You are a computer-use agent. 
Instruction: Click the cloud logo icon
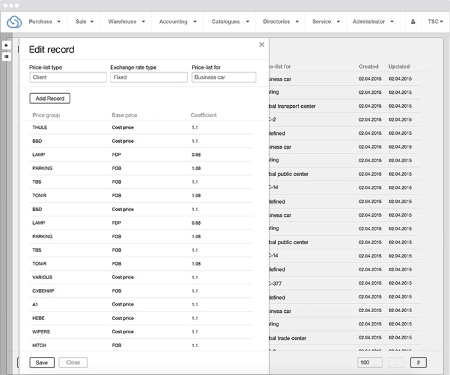click(14, 22)
